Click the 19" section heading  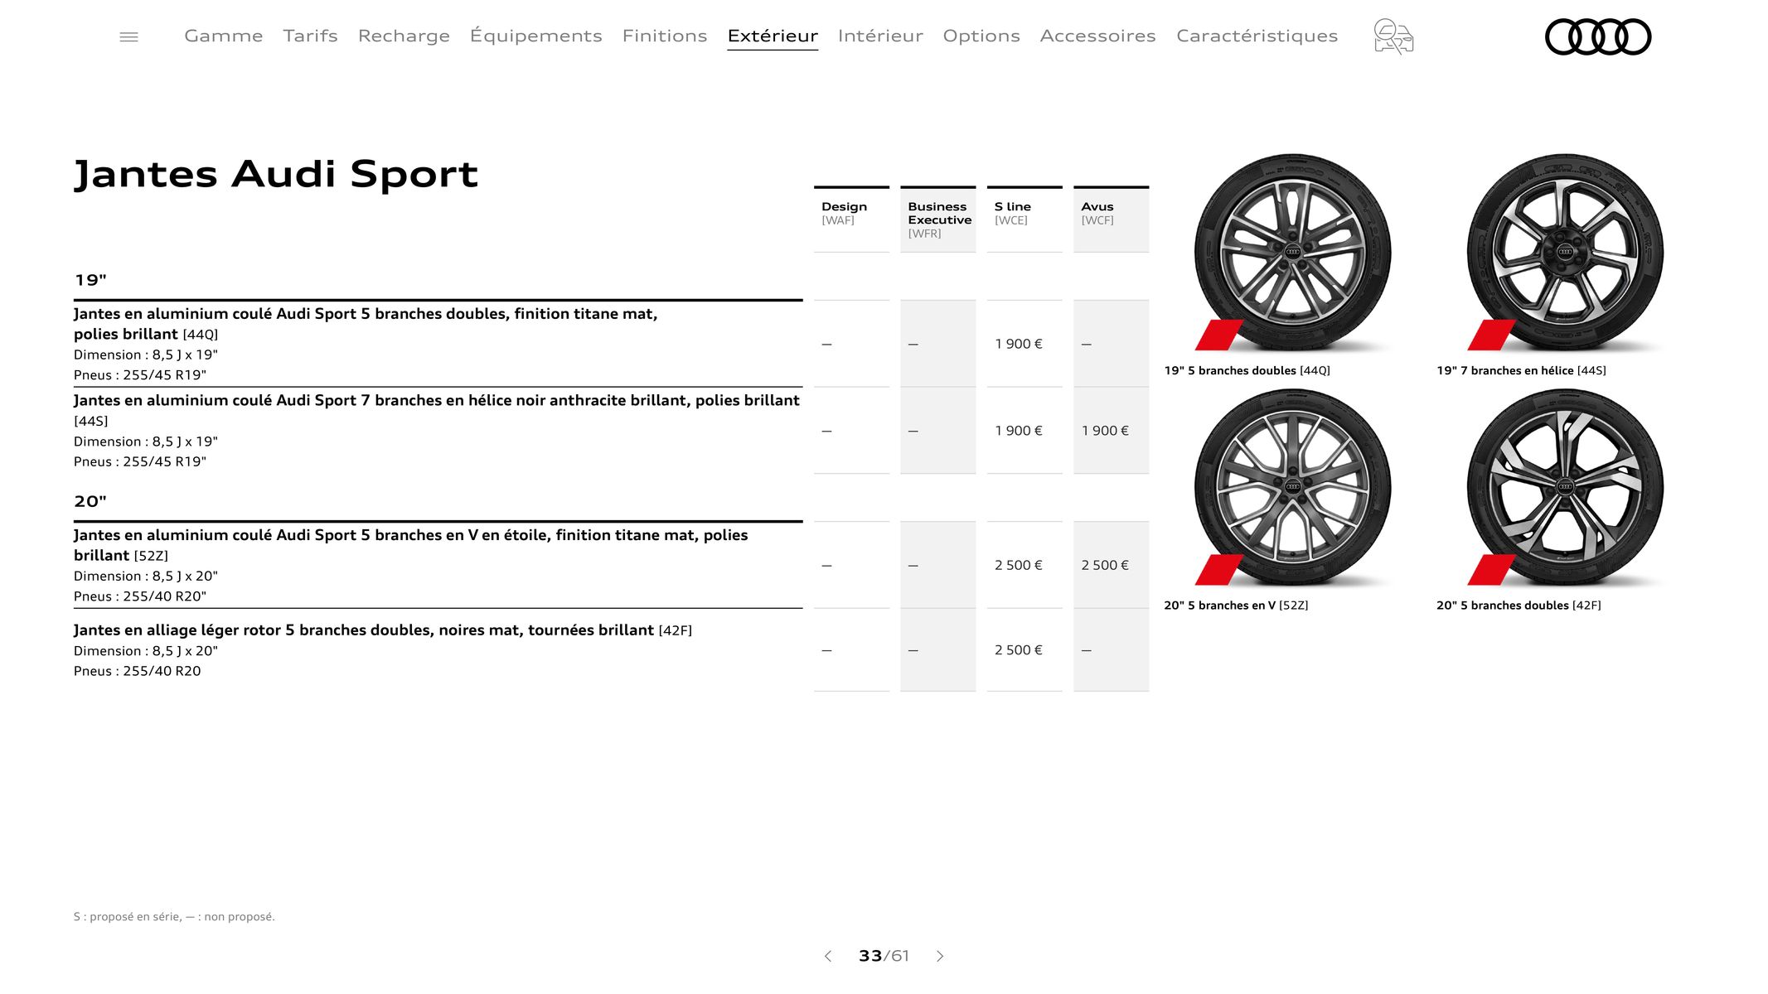click(x=90, y=280)
